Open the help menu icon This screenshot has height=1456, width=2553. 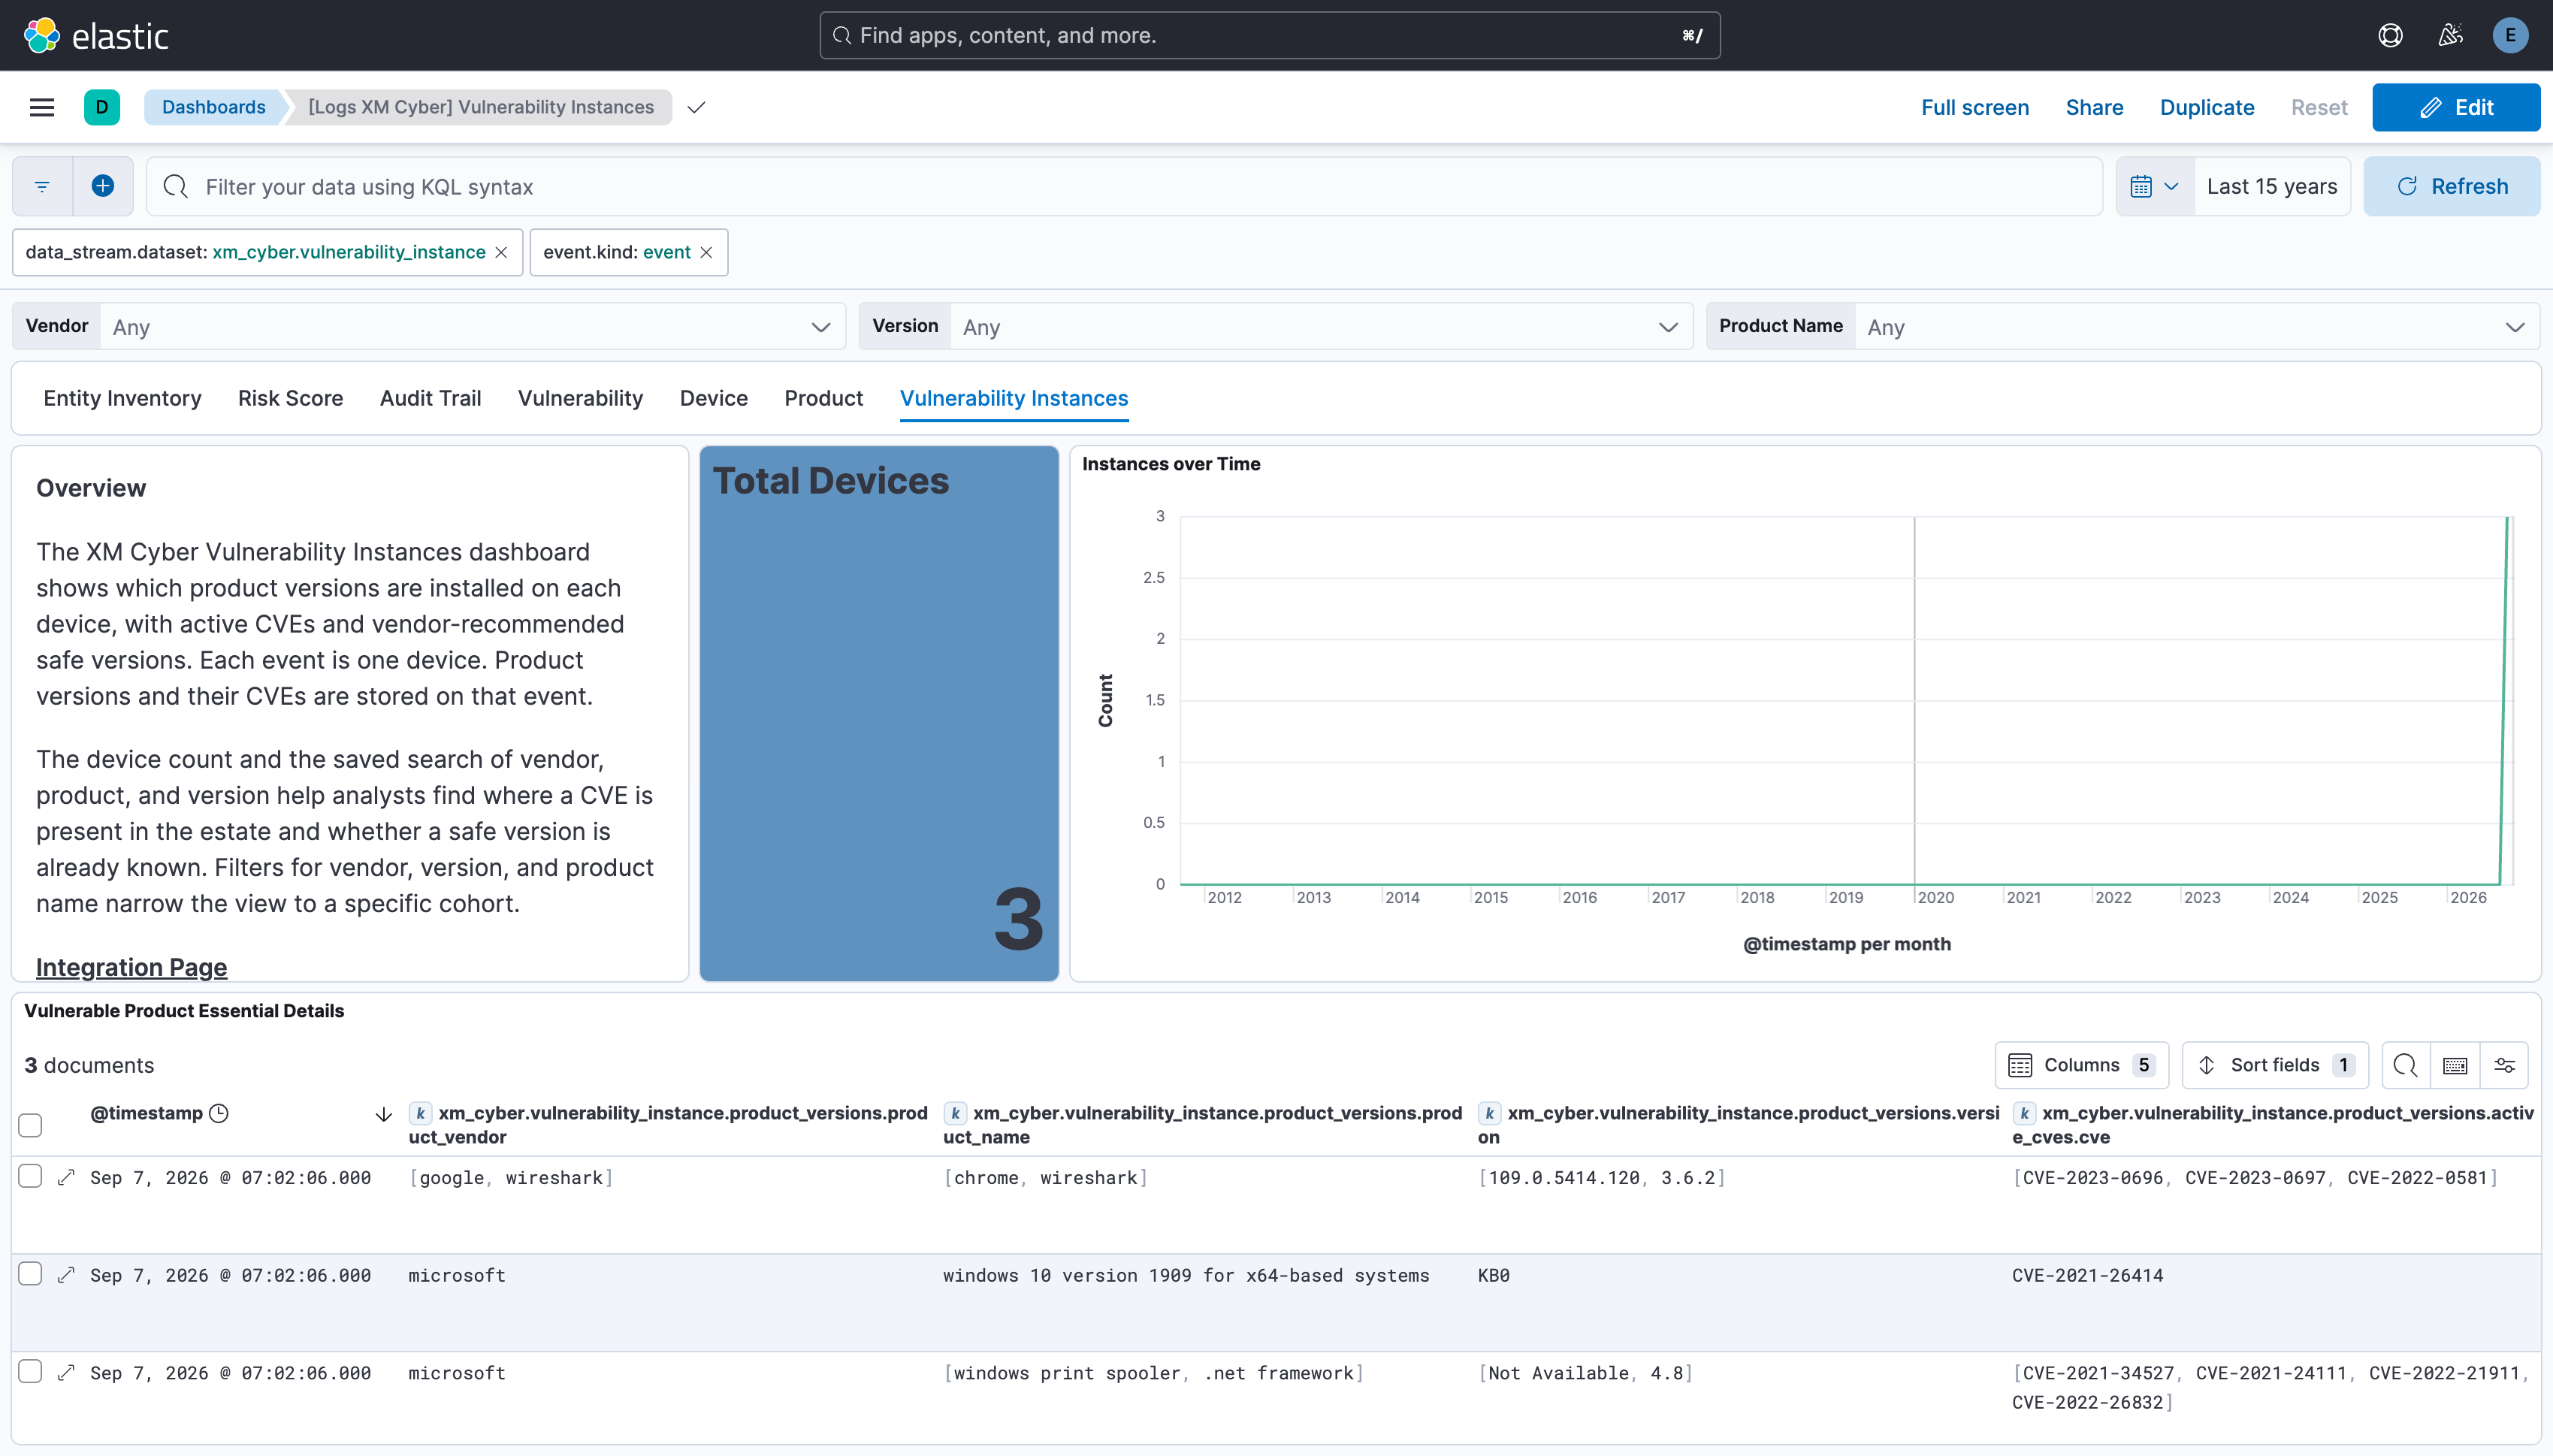[x=2390, y=35]
